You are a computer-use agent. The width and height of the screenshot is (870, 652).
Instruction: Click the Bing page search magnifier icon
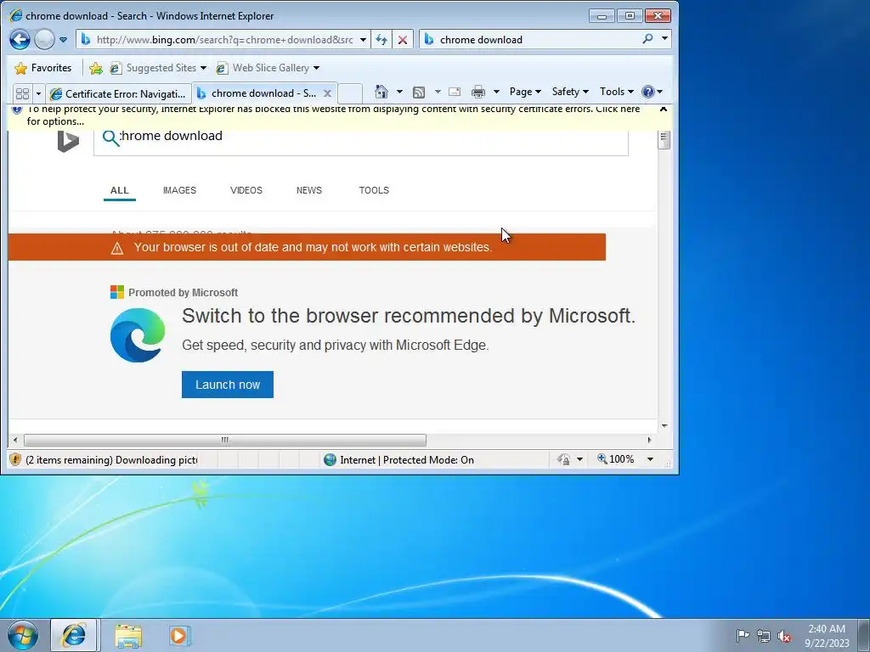(111, 138)
